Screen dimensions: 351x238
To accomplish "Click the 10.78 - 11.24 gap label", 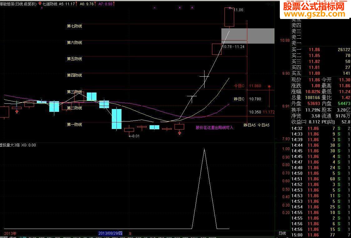I will click(x=233, y=47).
